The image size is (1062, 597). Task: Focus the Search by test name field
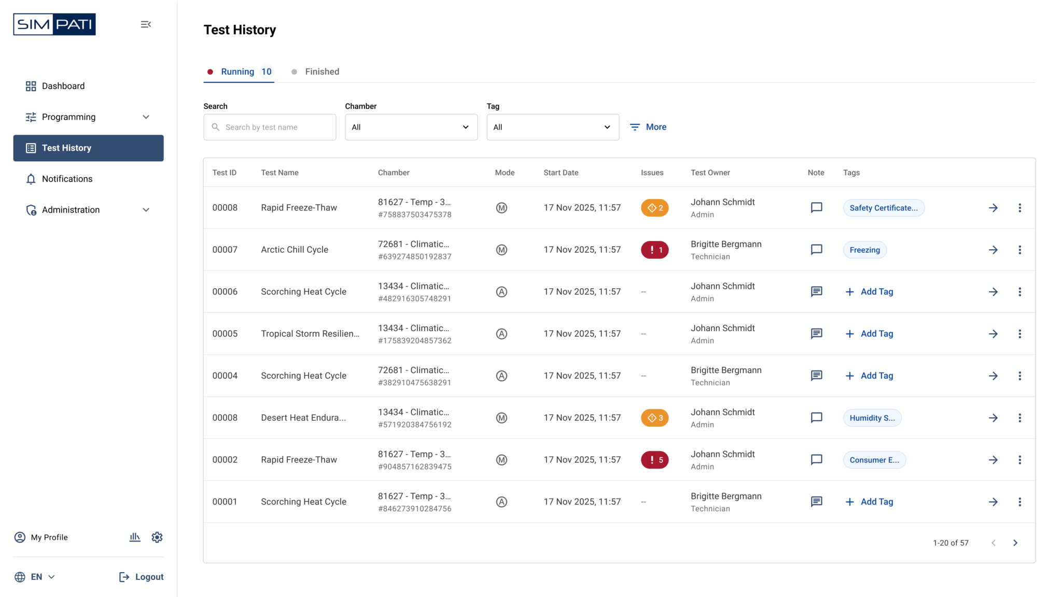click(x=270, y=127)
